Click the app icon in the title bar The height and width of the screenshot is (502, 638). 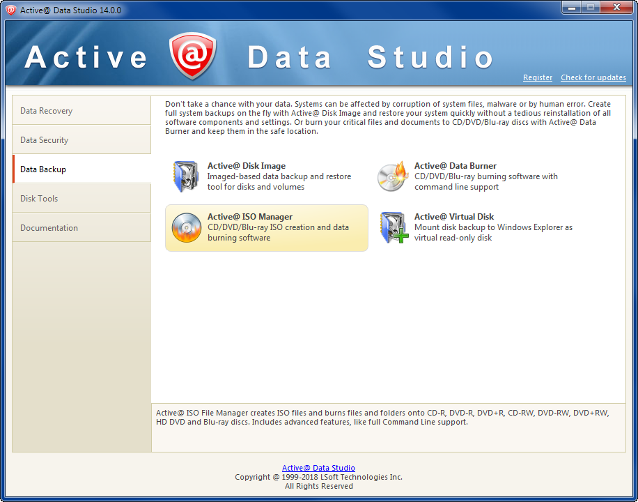(11, 10)
